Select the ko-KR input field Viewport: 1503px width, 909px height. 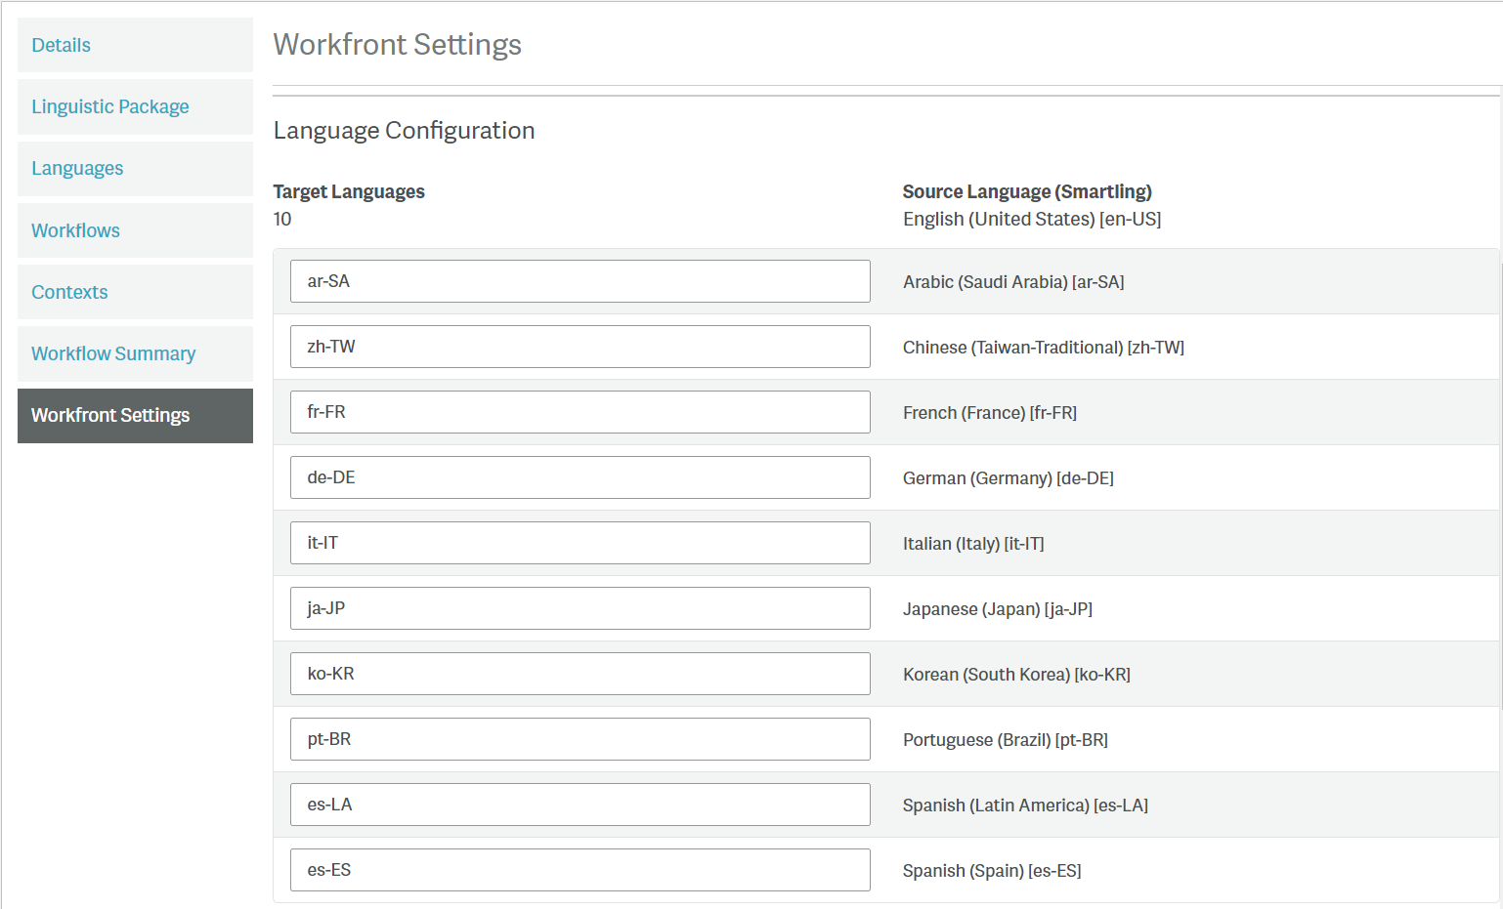[x=580, y=674]
